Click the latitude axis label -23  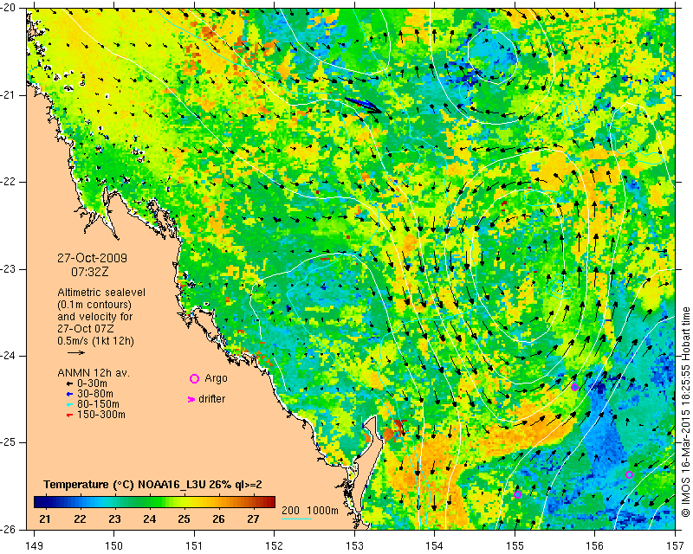coord(8,269)
